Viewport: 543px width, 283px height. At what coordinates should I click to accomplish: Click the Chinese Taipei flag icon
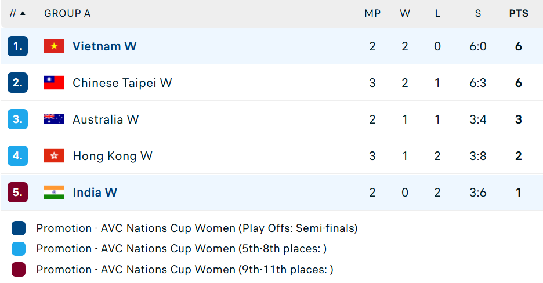coord(54,83)
